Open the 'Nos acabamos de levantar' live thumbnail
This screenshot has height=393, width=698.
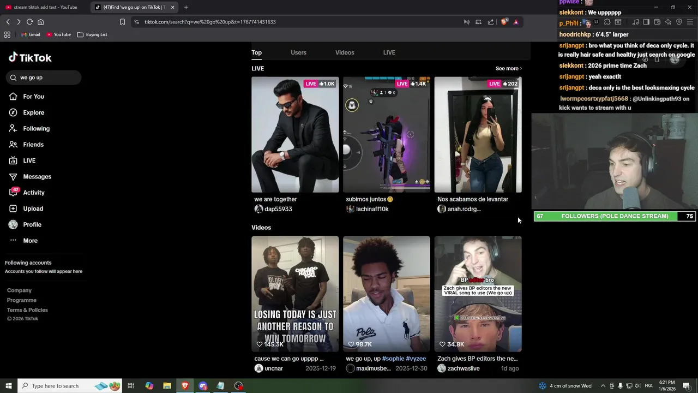(x=478, y=134)
